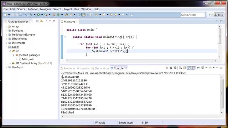Open the Run menu
The image size is (228, 128).
point(77,9)
